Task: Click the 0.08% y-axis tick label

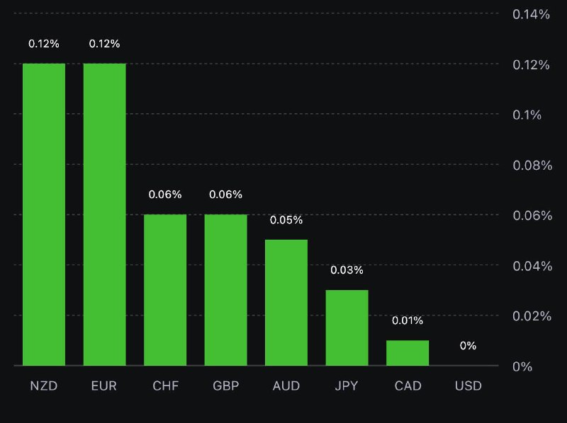Action: pyautogui.click(x=531, y=165)
